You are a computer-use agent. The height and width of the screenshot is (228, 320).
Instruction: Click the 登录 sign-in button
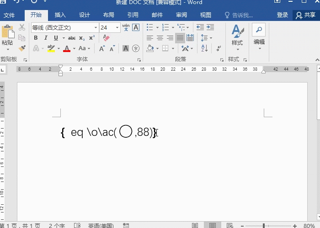pos(283,15)
